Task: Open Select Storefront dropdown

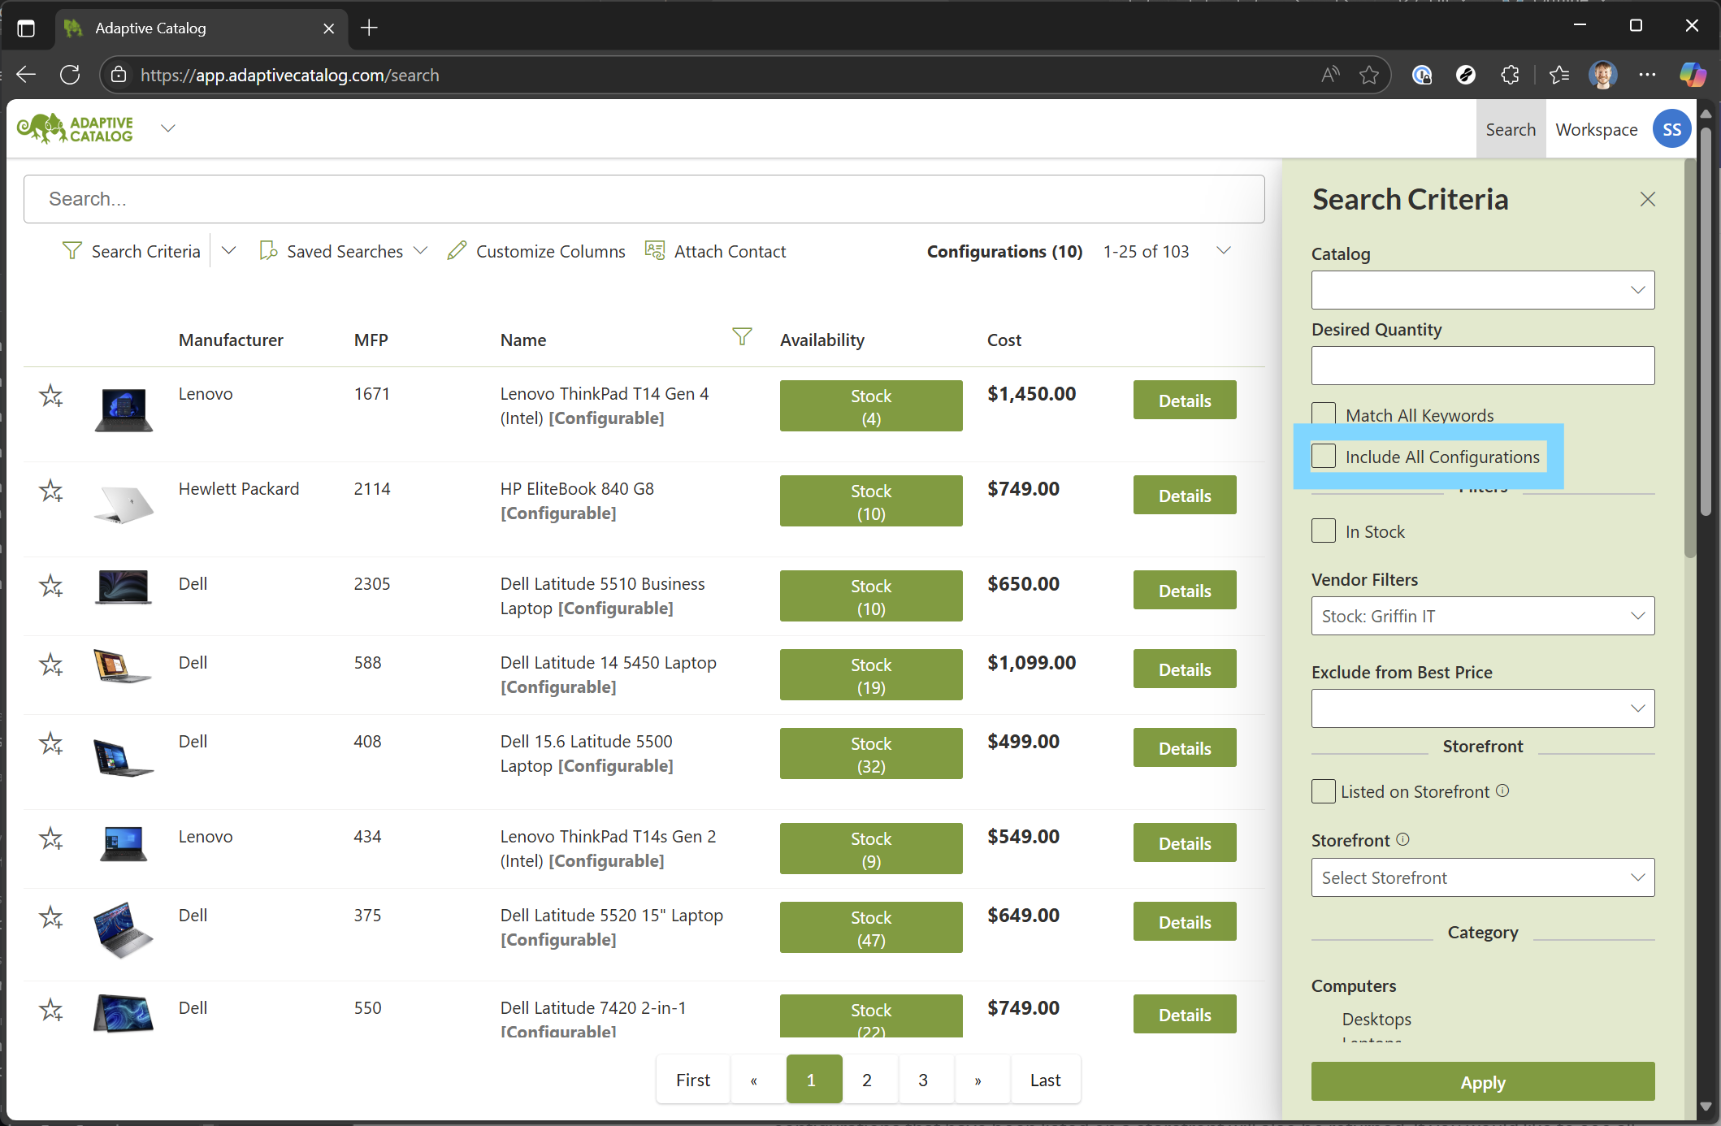Action: [x=1483, y=877]
